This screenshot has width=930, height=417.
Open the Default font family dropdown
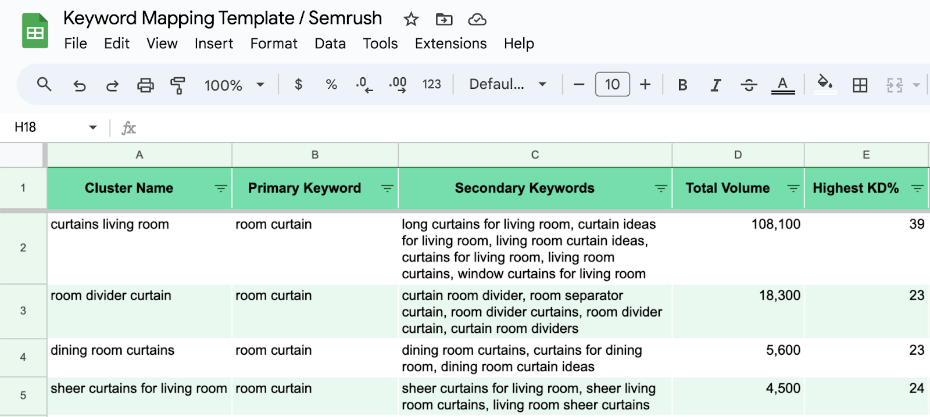click(x=507, y=85)
